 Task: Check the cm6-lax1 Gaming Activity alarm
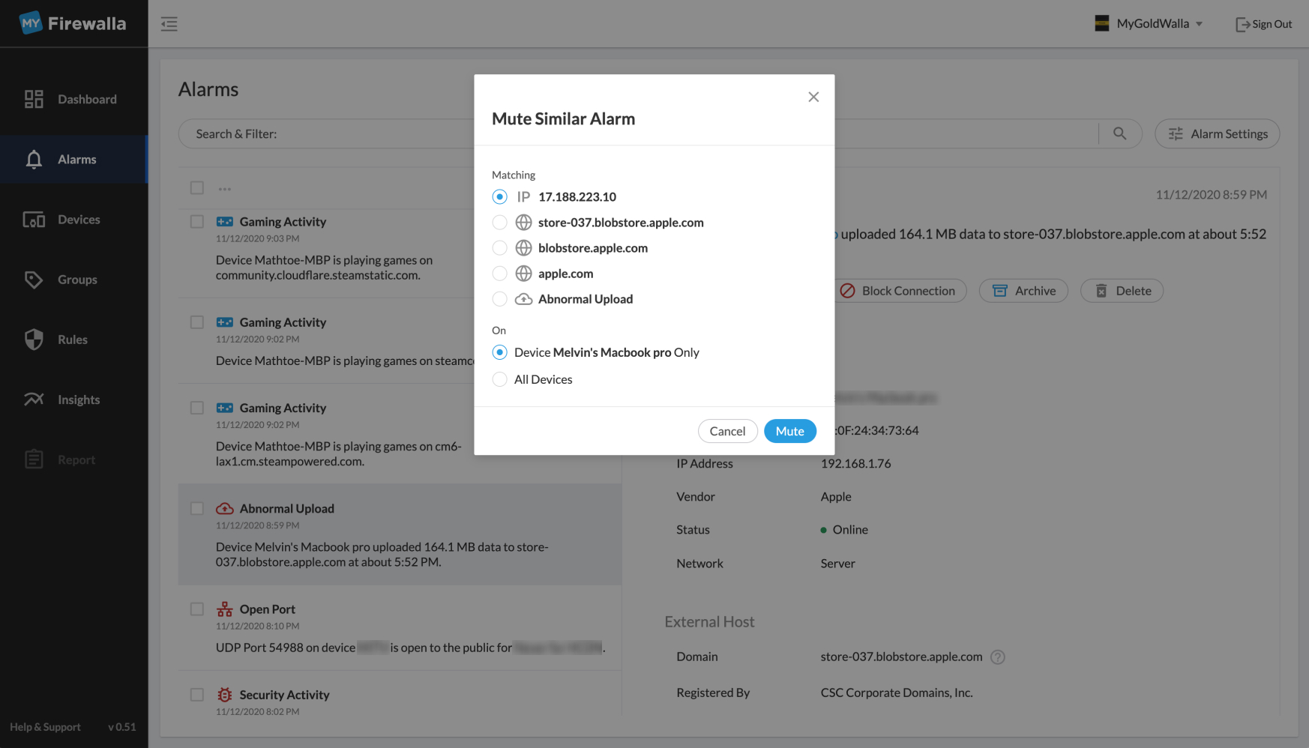[196, 408]
